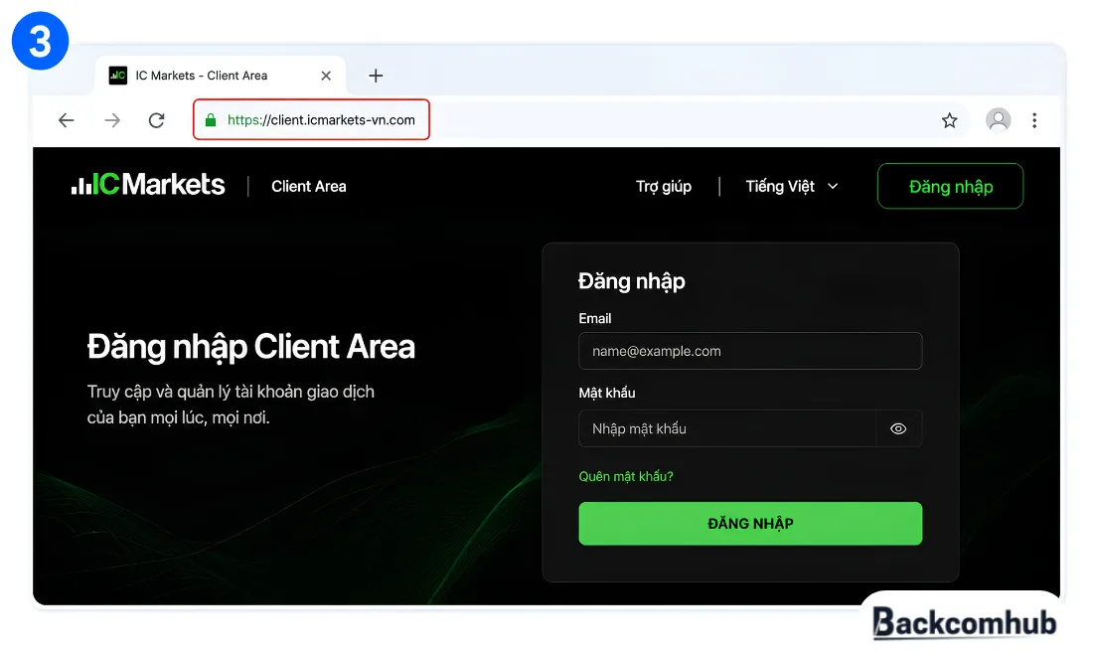Bookmark this page with the star icon
Image resolution: width=1093 pixels, height=656 pixels.
coord(949,120)
